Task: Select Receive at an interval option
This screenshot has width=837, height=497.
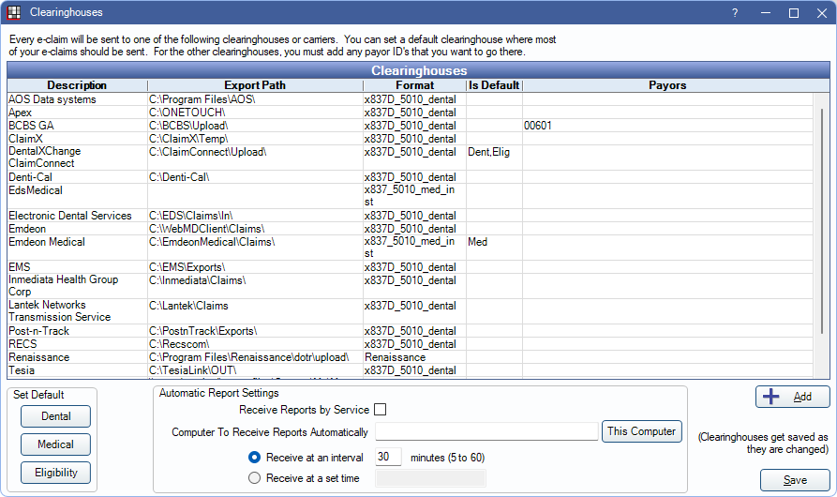Action: (x=255, y=458)
